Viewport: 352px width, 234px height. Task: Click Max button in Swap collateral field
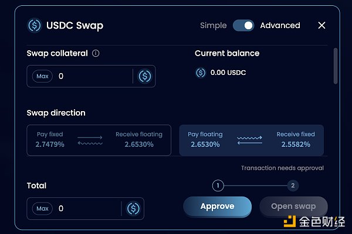(x=42, y=76)
